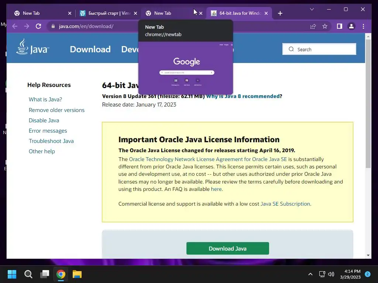
Task: Click the page scrollbar thumb
Action: [x=368, y=104]
